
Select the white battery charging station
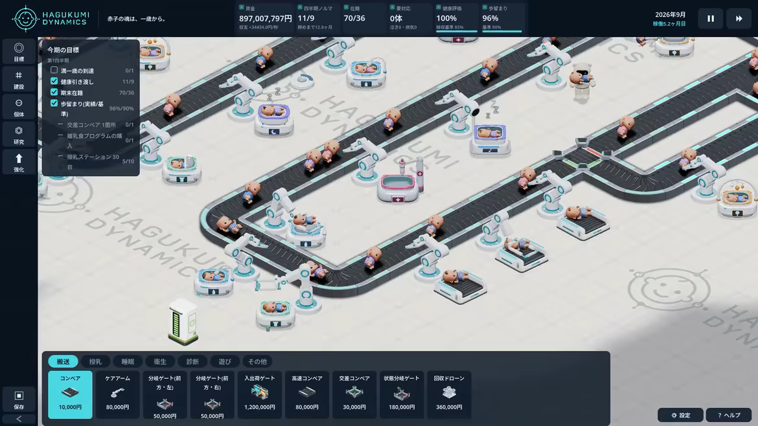(x=184, y=322)
